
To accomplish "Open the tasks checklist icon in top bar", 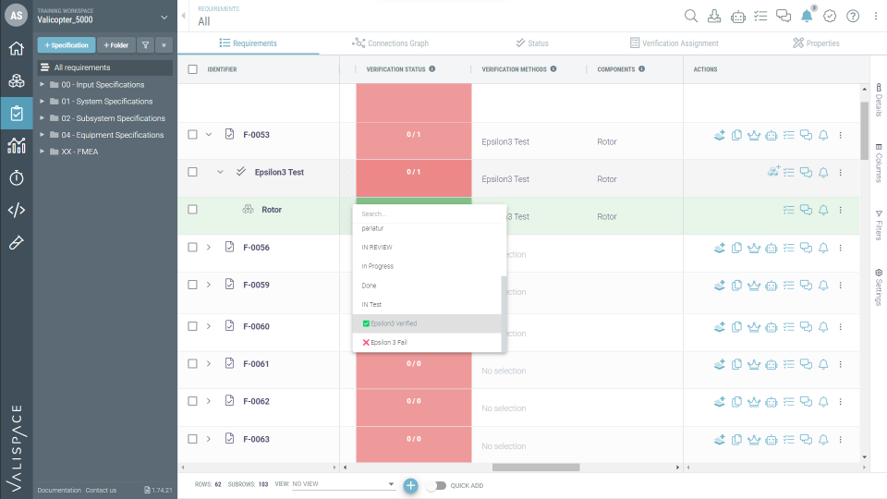I will pos(760,16).
